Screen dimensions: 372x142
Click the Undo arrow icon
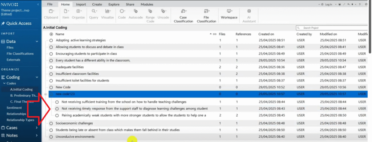tap(348, 4)
